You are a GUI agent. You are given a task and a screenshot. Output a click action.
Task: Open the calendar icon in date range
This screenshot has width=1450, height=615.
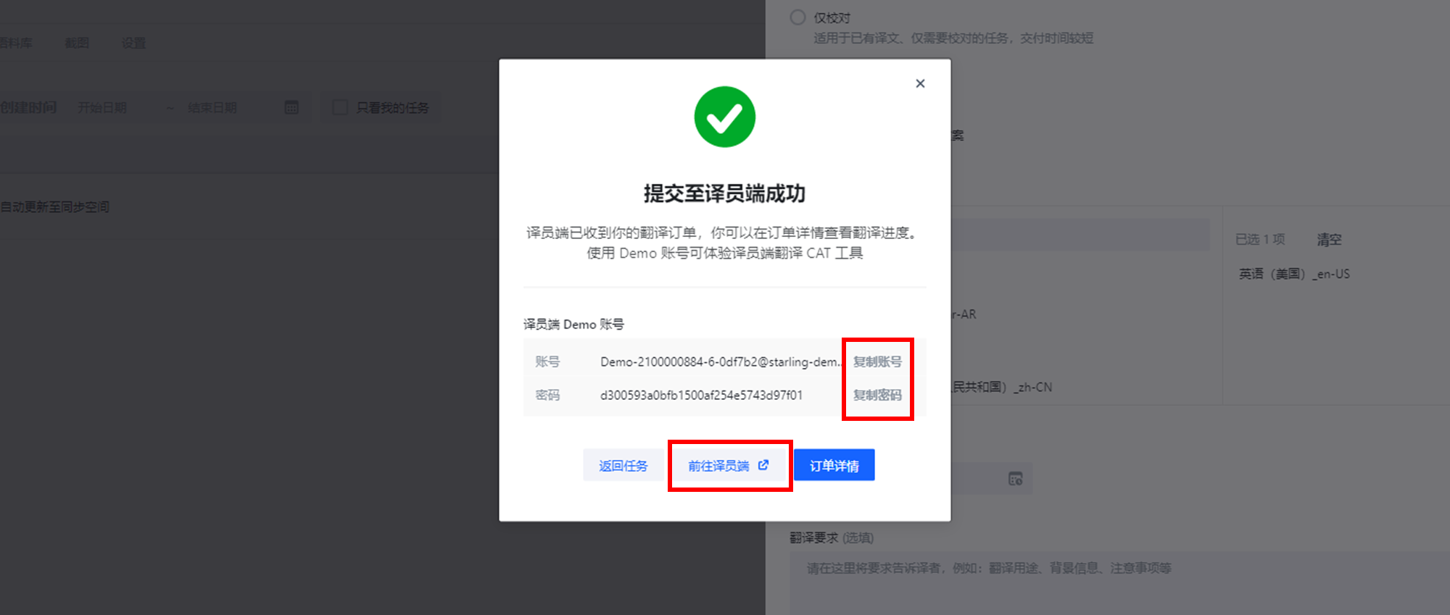coord(291,107)
